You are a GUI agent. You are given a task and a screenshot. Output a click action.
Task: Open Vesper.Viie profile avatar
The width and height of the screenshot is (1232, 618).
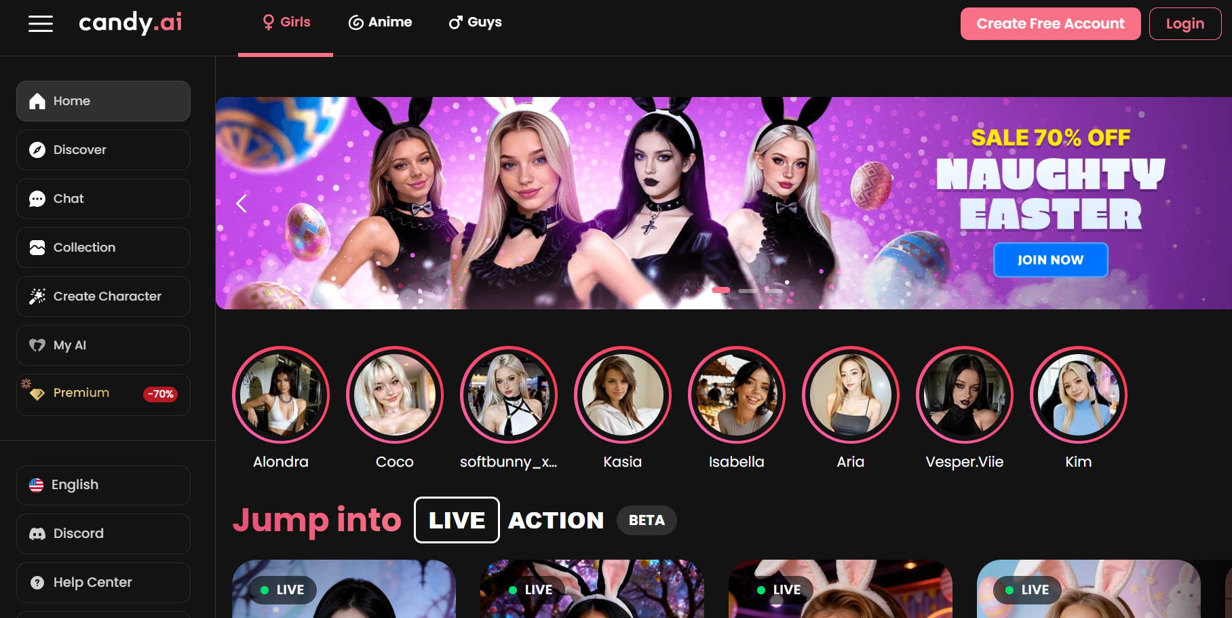click(x=965, y=395)
